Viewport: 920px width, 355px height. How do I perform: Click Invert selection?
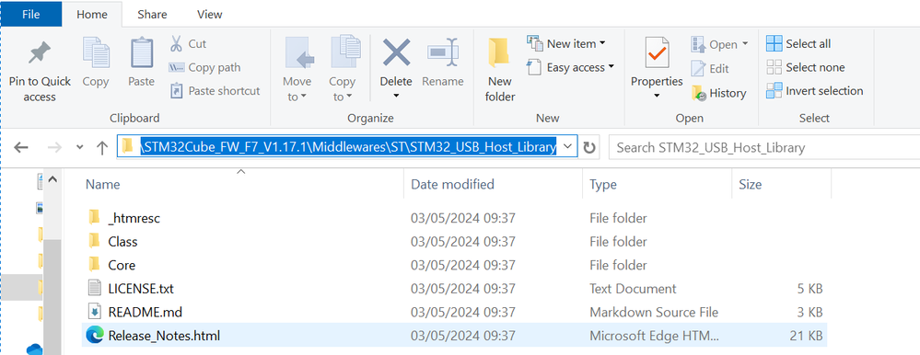815,91
